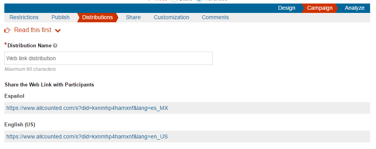Select the partially visible Advanced mode radio button
The height and width of the screenshot is (149, 376).
[199, 1]
